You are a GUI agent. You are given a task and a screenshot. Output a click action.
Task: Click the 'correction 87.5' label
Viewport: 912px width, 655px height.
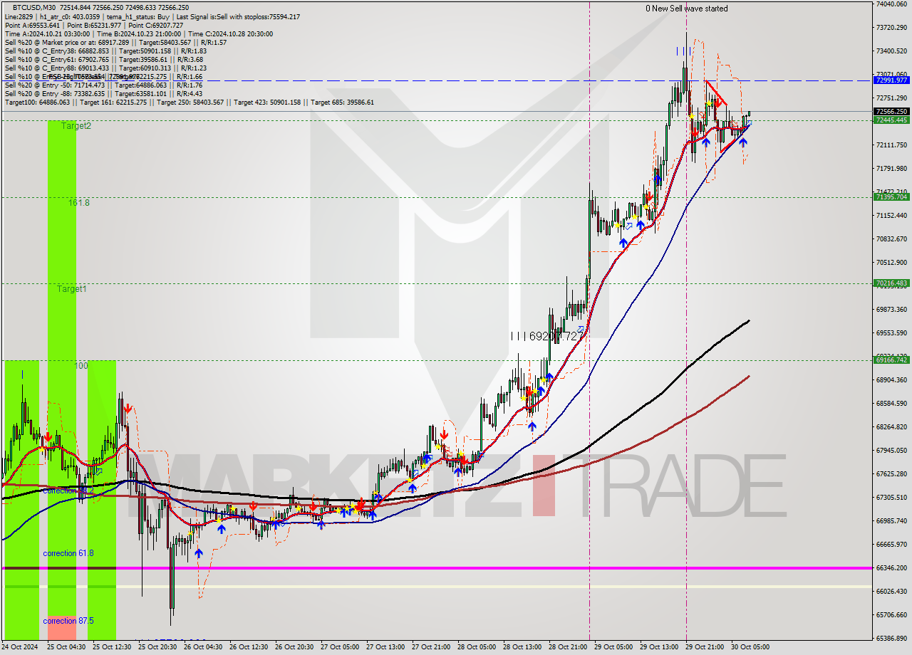point(68,621)
